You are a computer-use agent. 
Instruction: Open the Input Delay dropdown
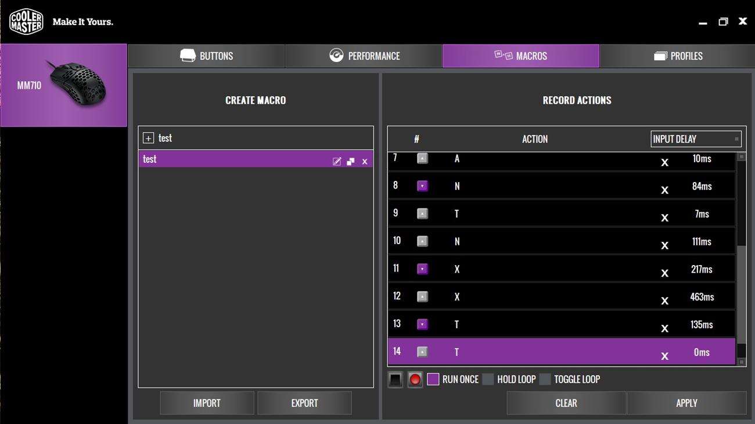coord(696,139)
